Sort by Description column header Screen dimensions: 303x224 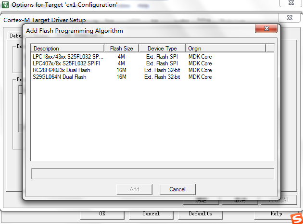coord(67,48)
